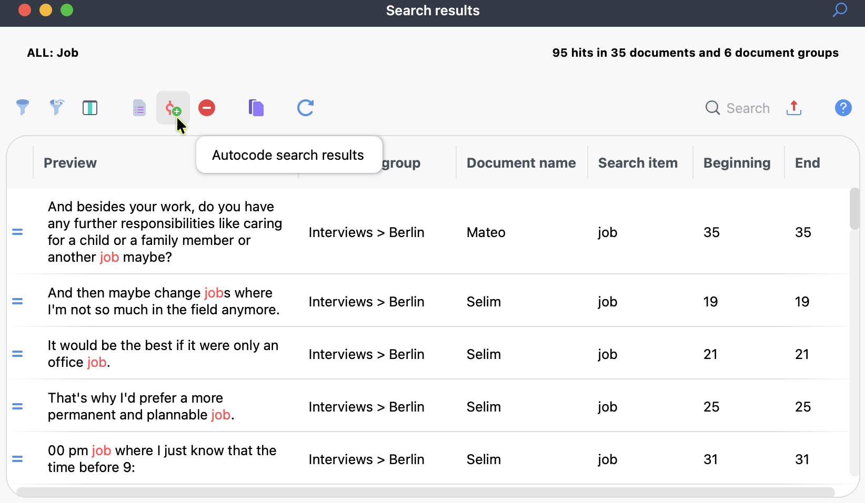
Task: Click Selim cell in row beginning 19
Action: (x=484, y=302)
